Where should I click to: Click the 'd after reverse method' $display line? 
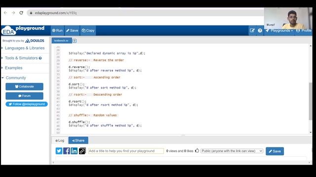point(105,71)
